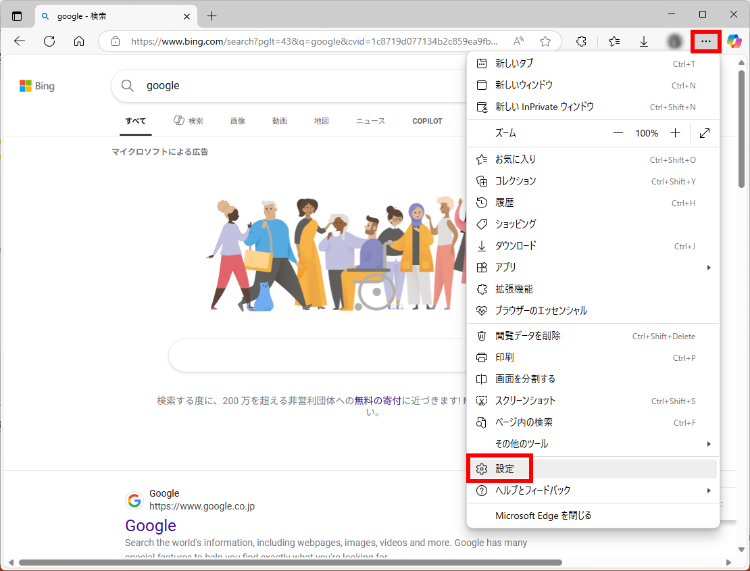Click the Google favicon in the result
Screen dimensions: 750x571
pyautogui.click(x=134, y=500)
